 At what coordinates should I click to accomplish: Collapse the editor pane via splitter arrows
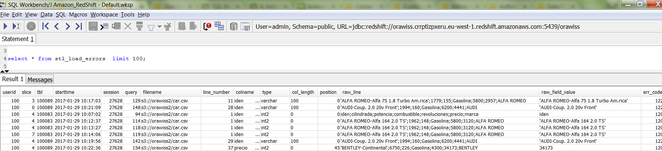[5, 71]
